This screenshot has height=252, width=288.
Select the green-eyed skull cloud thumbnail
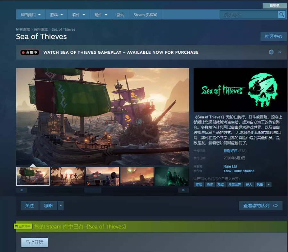tap(137, 176)
